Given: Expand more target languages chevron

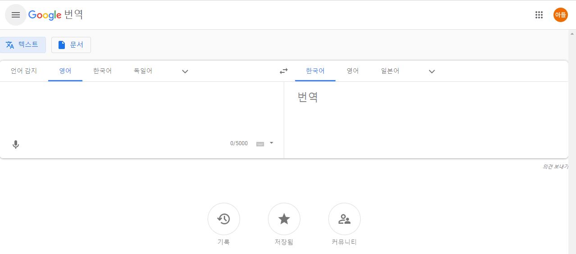Looking at the screenshot, I should 432,71.
